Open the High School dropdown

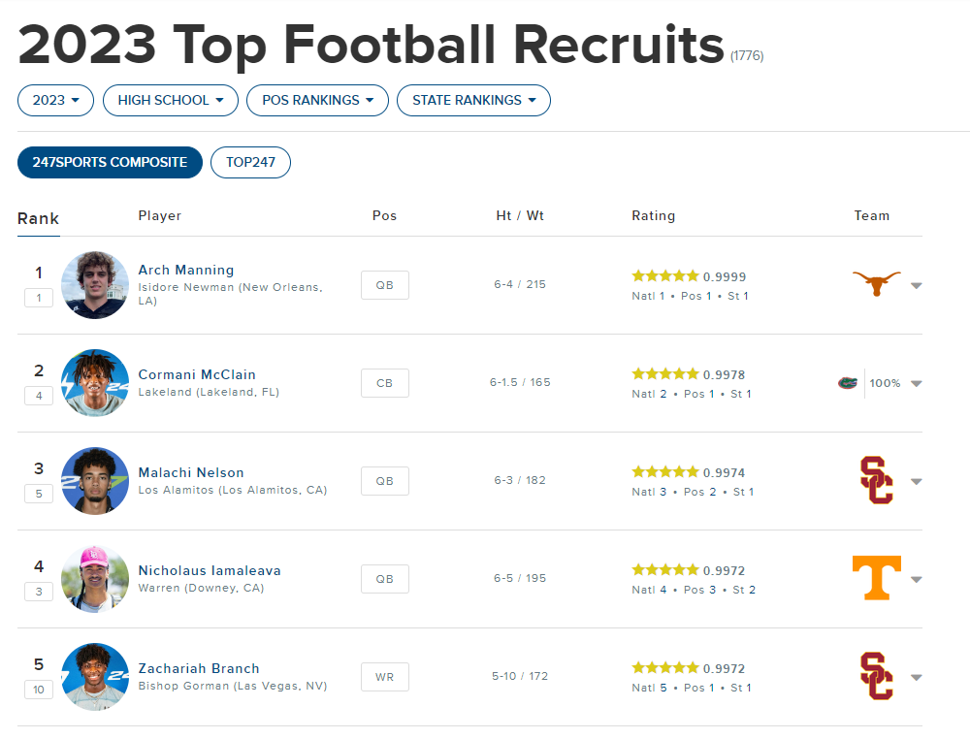171,100
